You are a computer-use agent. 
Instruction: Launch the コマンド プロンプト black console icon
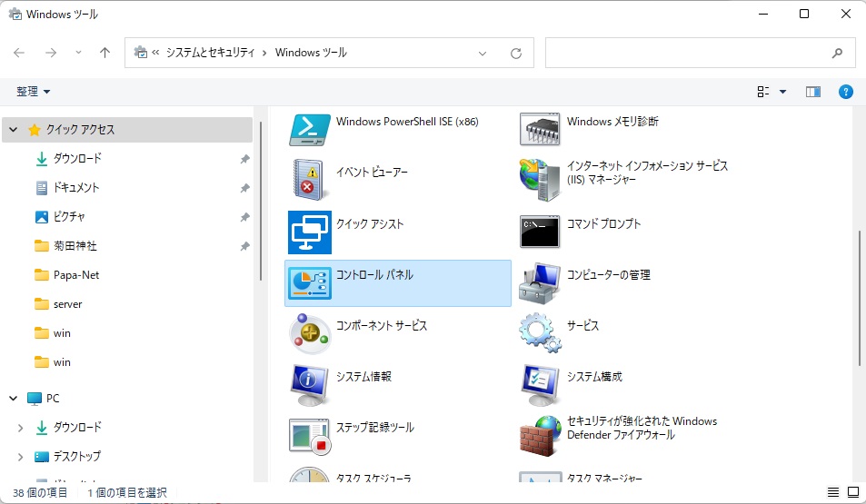(540, 232)
